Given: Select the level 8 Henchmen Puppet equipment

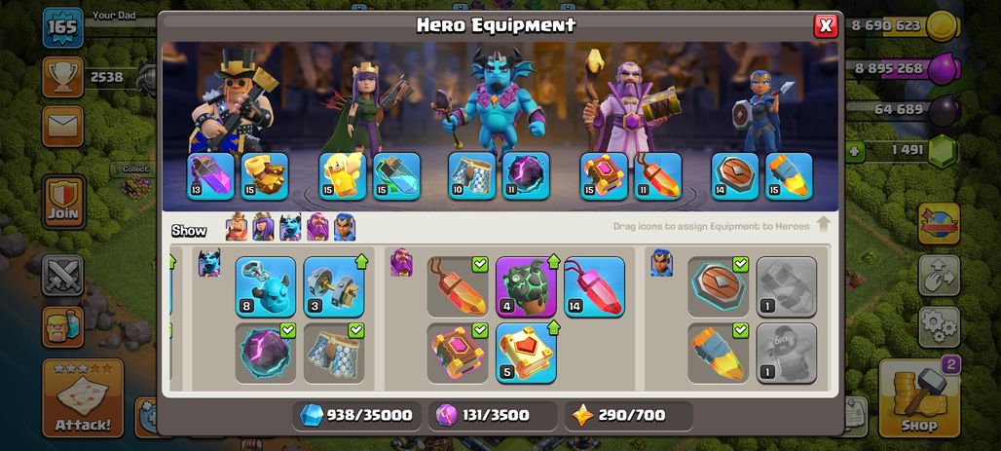Looking at the screenshot, I should tap(266, 286).
